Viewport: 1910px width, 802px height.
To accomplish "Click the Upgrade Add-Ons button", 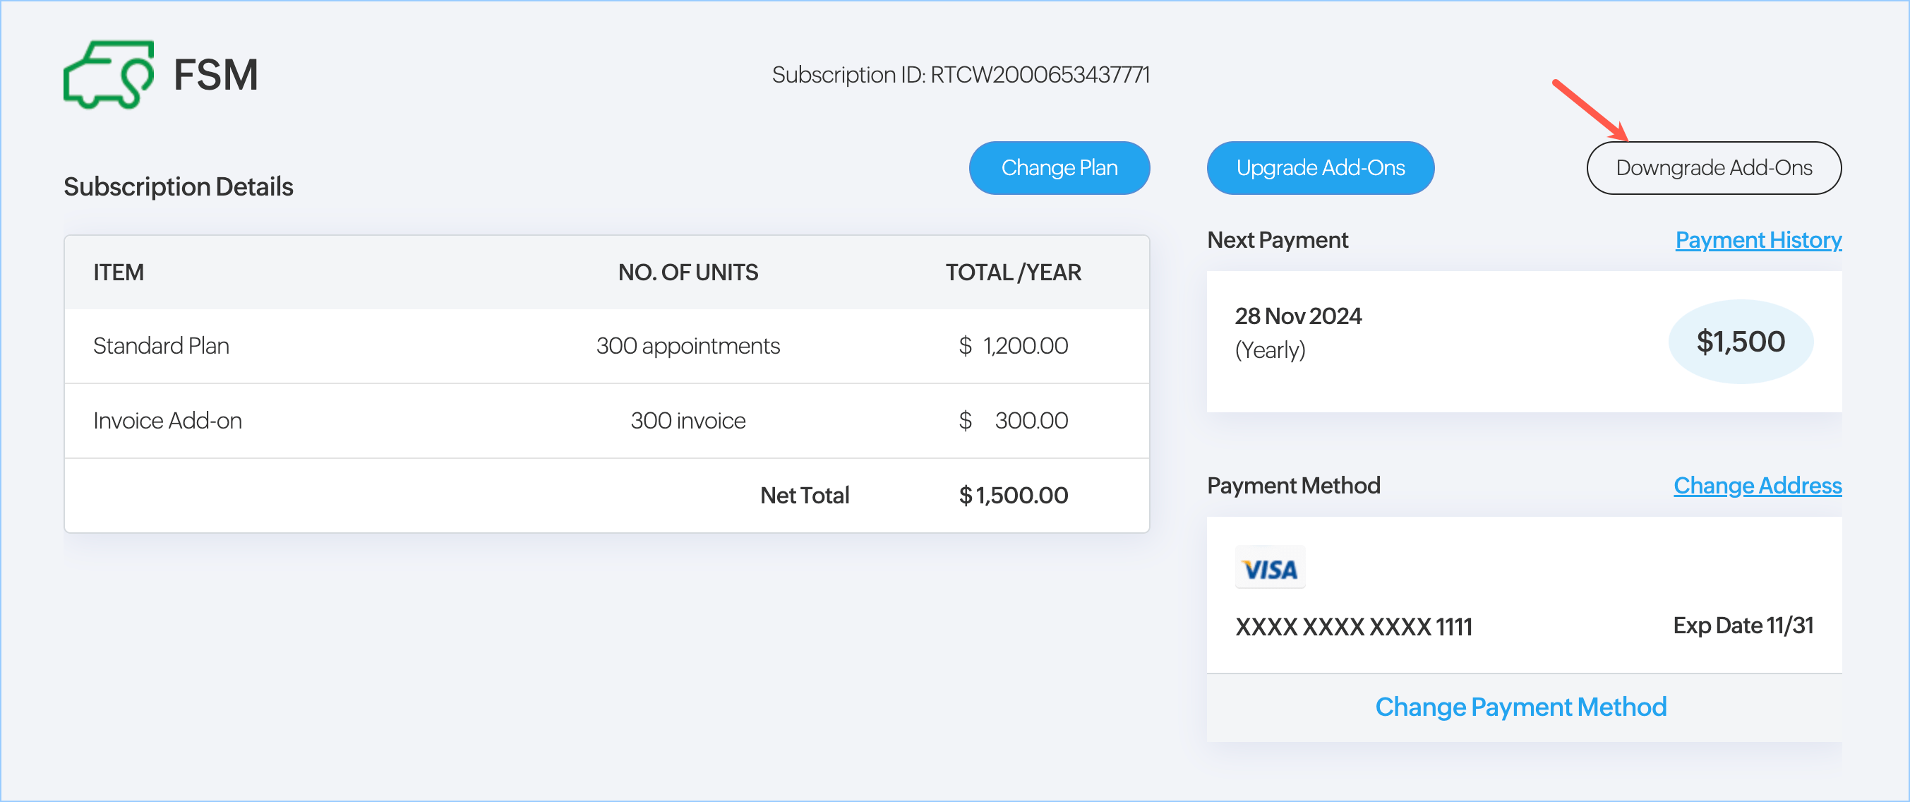I will tap(1320, 167).
